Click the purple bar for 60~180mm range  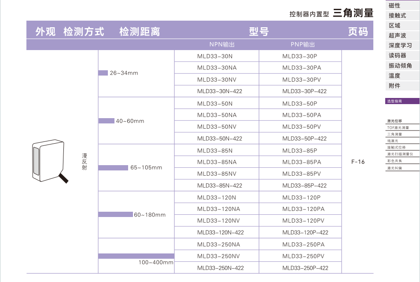coord(115,214)
